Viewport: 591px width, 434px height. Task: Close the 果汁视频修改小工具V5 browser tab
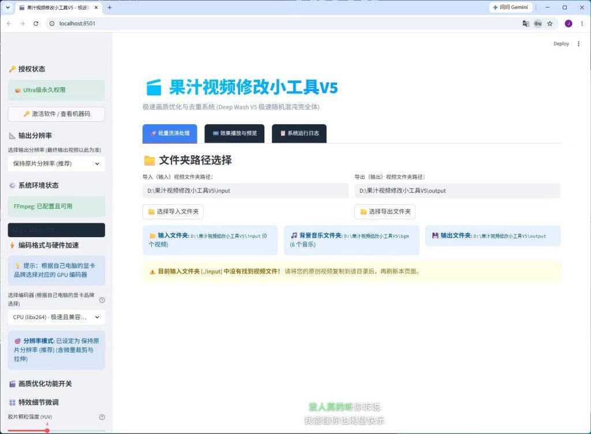click(96, 7)
